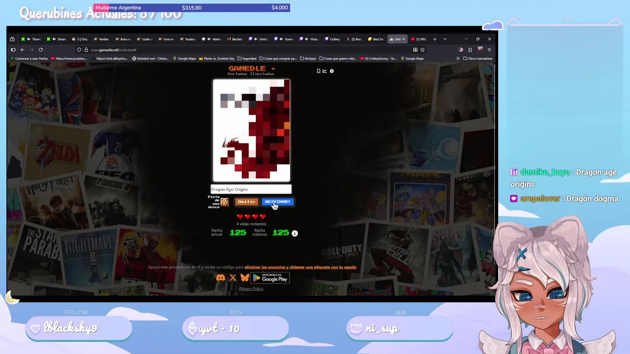Switch to the Uzaki-chan tab
630x354 pixels.
[x=144, y=39]
